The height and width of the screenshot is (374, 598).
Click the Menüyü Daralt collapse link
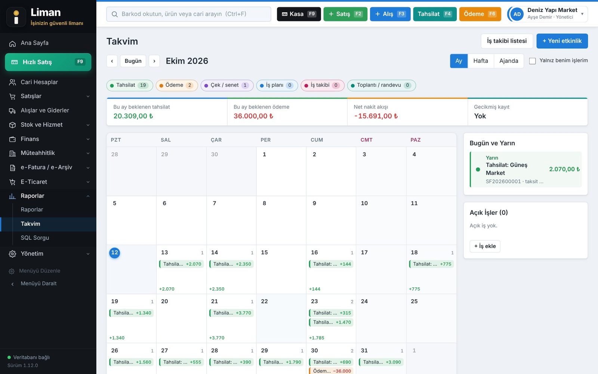click(38, 283)
